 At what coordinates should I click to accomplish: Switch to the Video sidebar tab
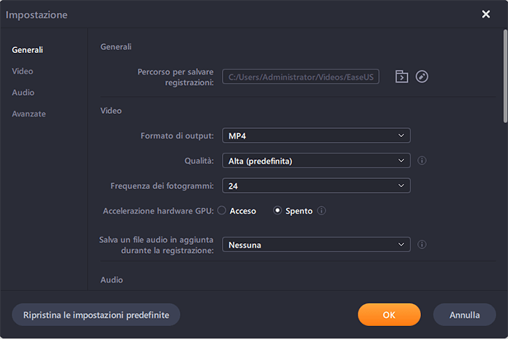[x=22, y=71]
